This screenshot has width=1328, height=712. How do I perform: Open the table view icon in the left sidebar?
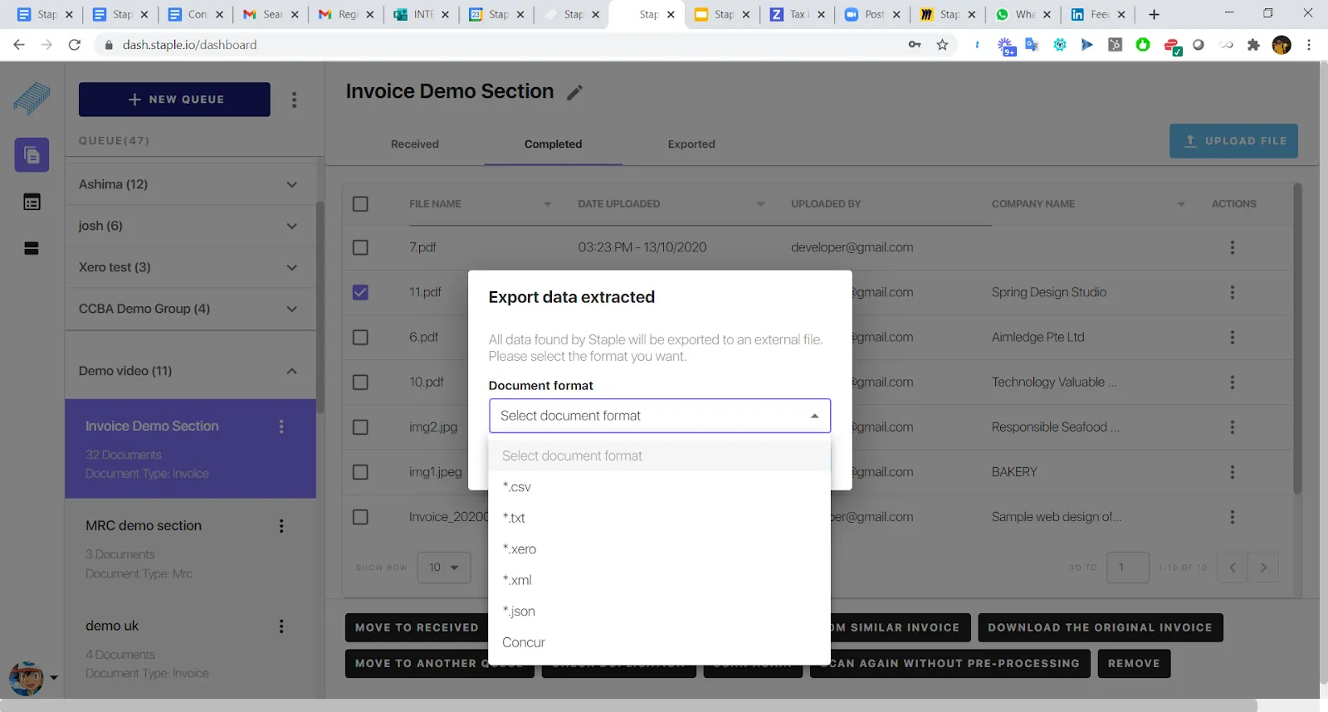32,202
